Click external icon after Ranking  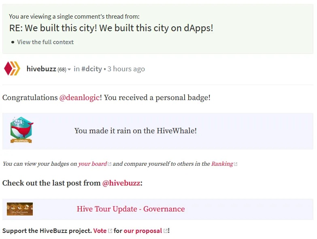pos(236,164)
